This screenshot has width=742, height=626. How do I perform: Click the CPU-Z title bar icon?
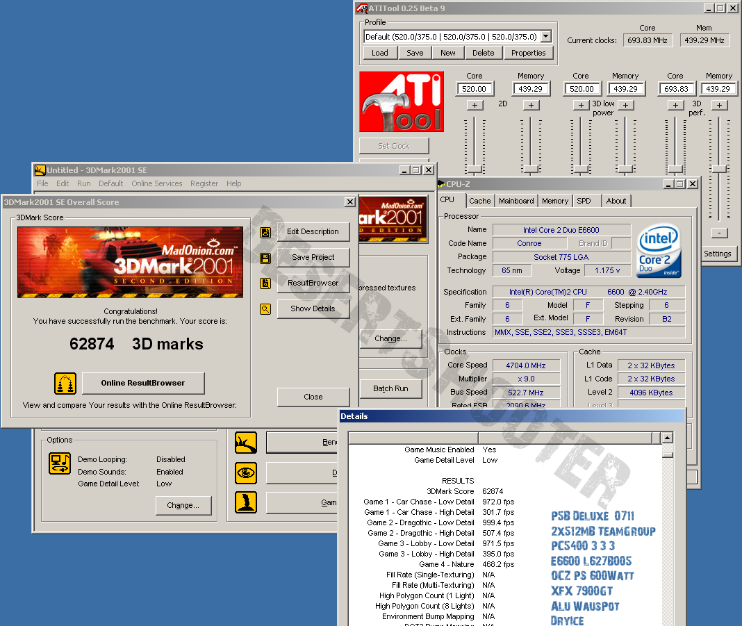pos(441,183)
